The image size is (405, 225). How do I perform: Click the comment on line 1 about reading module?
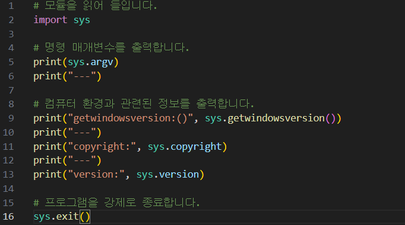tap(95, 6)
